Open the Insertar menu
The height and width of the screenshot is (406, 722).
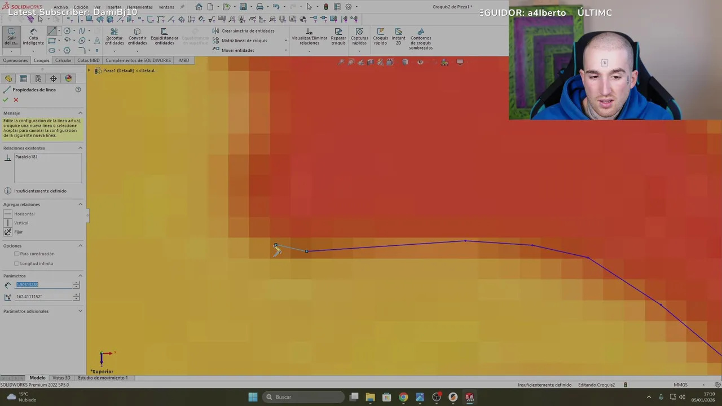pos(114,7)
